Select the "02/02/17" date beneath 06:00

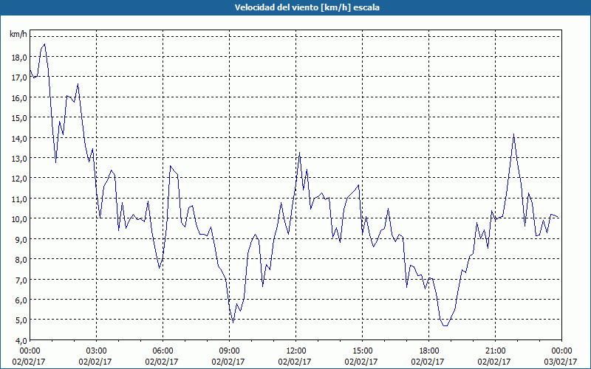click(162, 362)
